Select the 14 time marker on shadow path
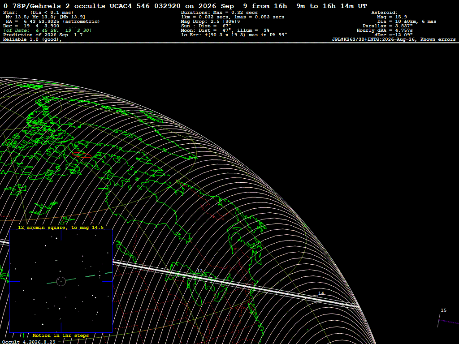This screenshot has height=344, width=459. pos(321,293)
